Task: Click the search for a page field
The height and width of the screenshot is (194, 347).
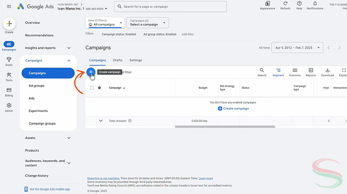Action: [x=170, y=7]
